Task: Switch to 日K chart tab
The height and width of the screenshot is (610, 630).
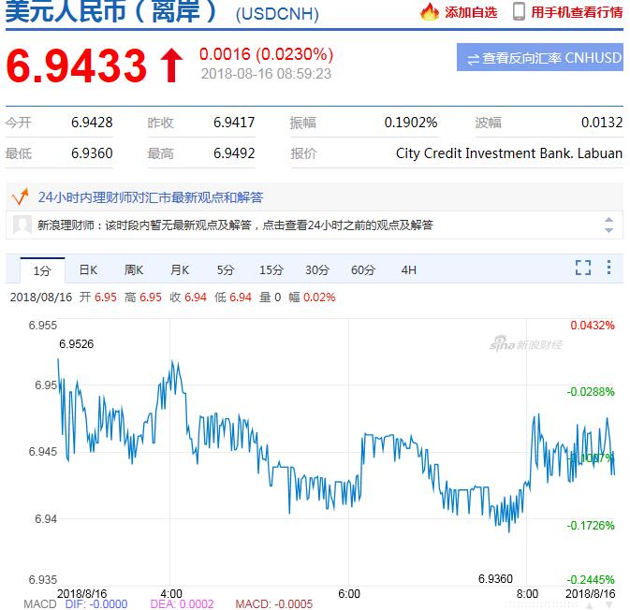Action: [88, 270]
